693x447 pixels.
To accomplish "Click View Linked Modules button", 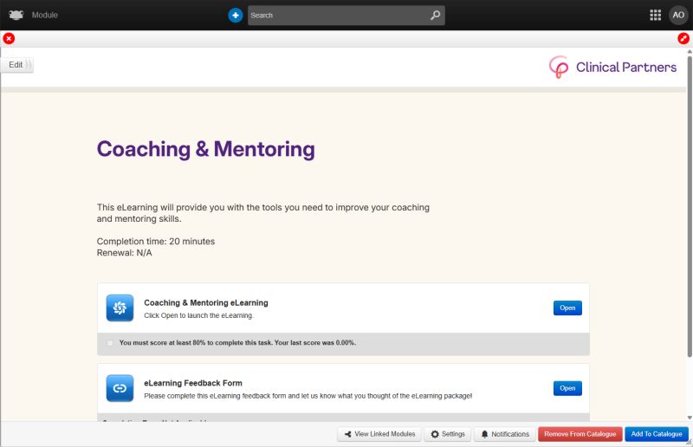I will [379, 434].
